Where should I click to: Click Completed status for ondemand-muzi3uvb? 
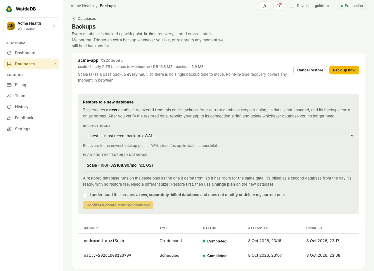(x=215, y=241)
